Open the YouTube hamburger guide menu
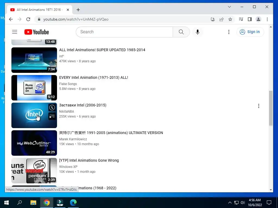 click(x=15, y=32)
